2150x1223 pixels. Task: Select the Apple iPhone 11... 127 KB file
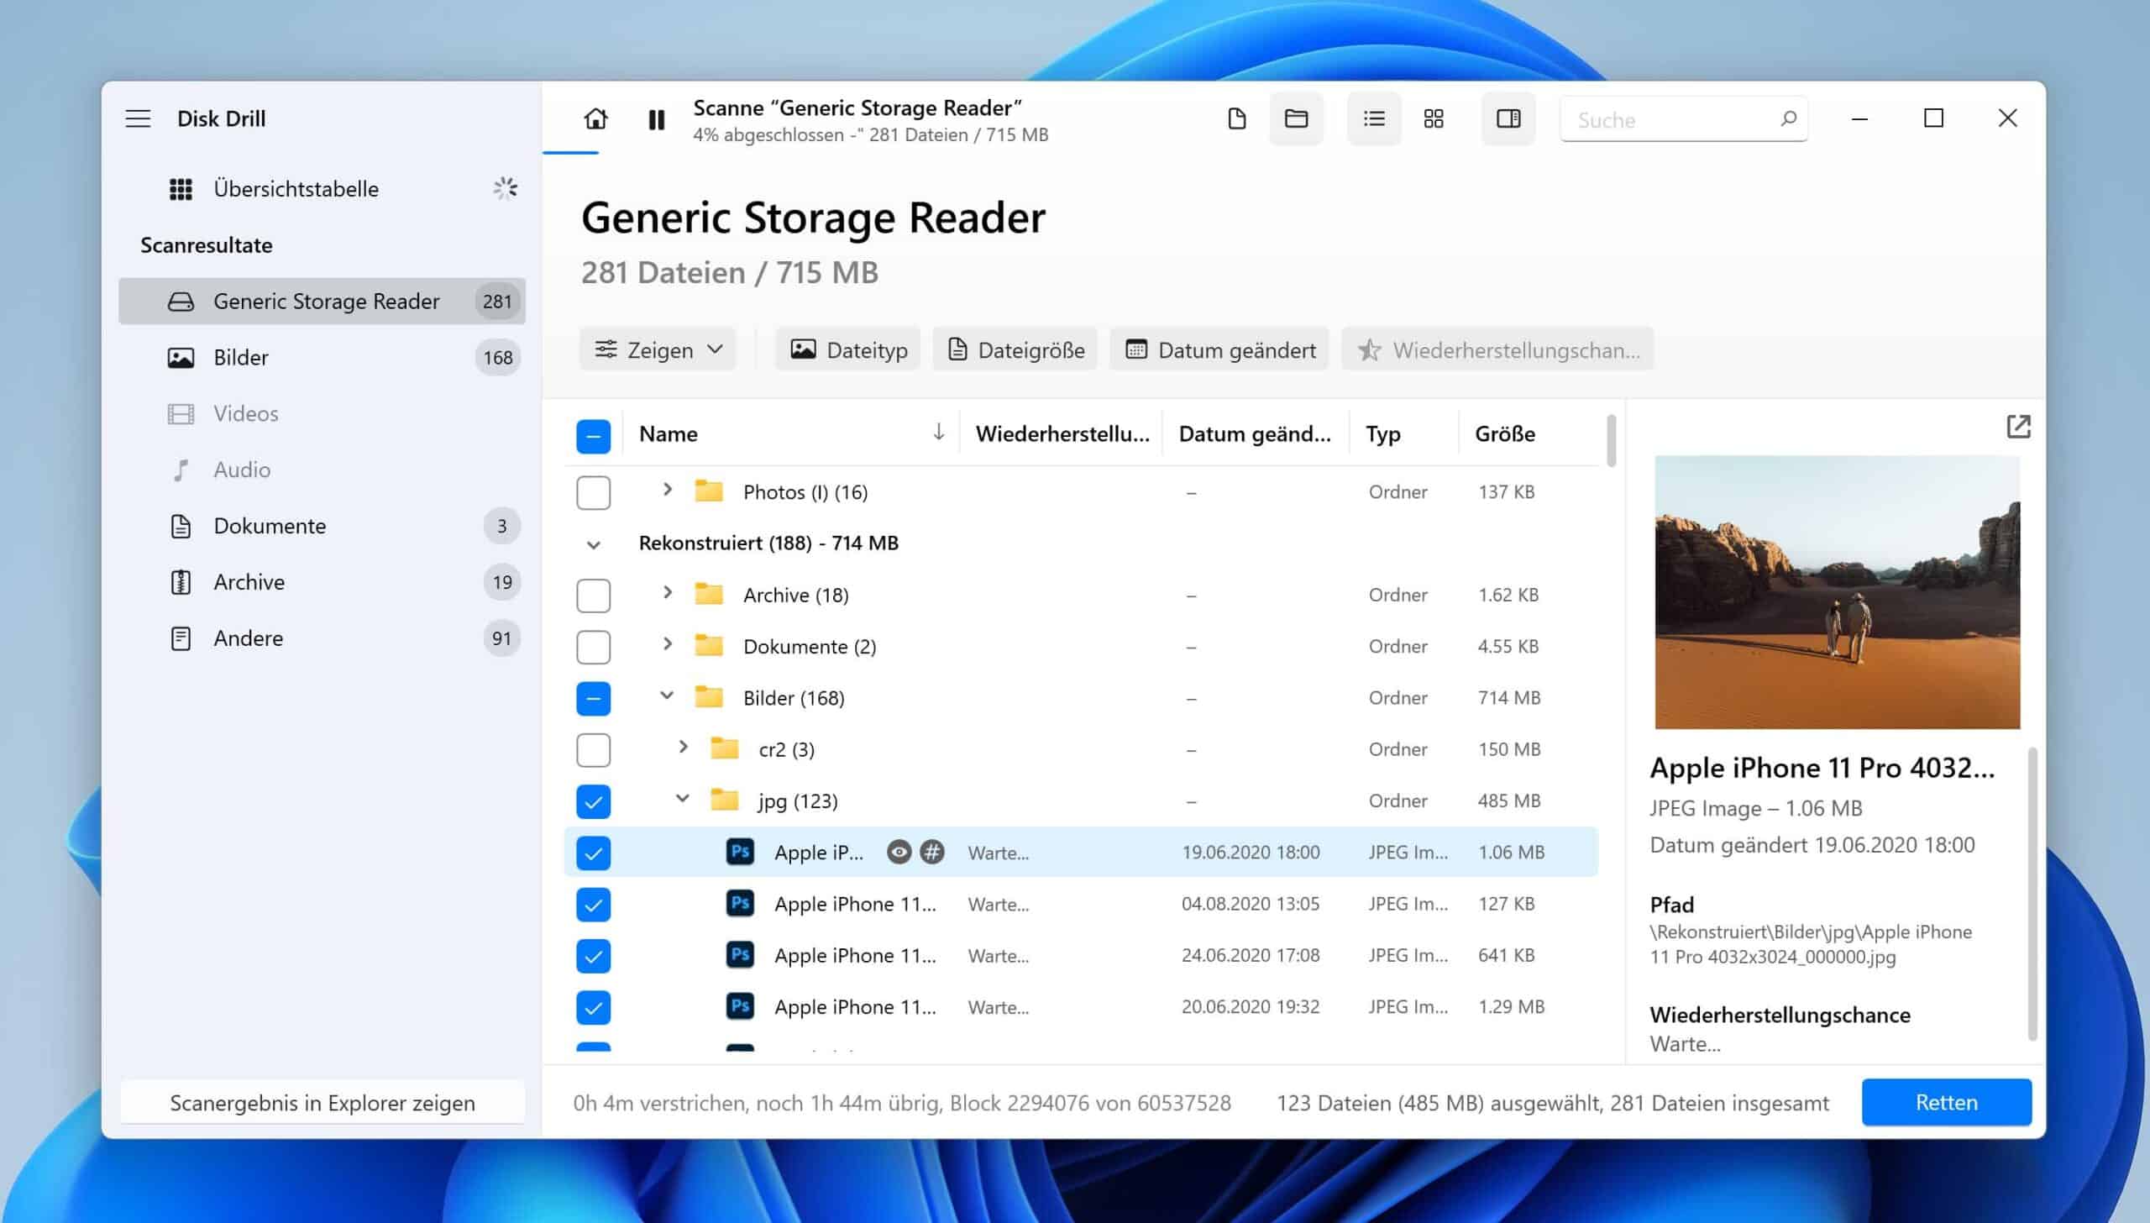(x=1081, y=905)
